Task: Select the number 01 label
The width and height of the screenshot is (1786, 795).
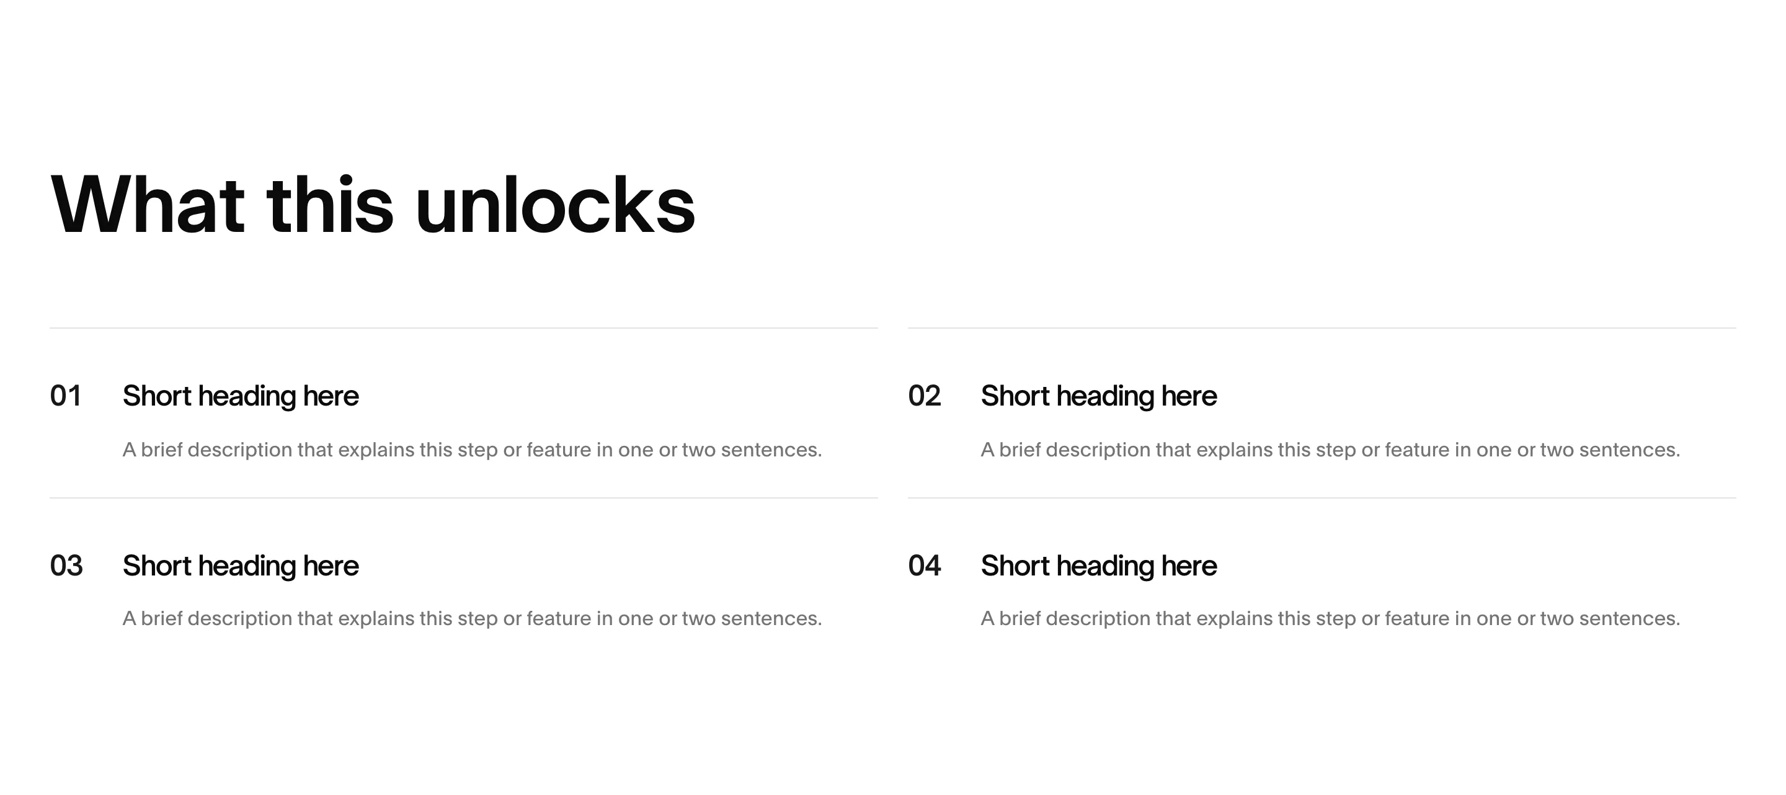Action: point(66,396)
